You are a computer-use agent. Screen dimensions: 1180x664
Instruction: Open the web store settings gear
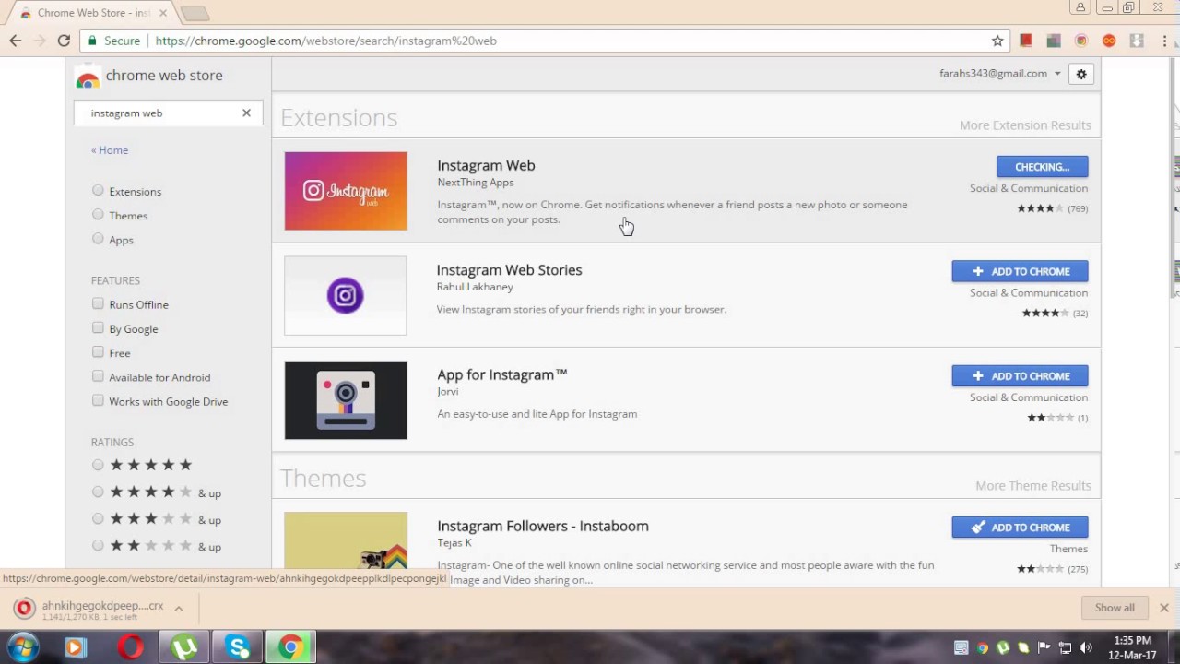pos(1081,74)
